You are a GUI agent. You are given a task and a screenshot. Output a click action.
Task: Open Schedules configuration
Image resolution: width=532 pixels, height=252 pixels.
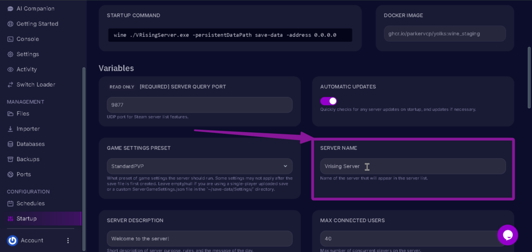[x=31, y=204]
